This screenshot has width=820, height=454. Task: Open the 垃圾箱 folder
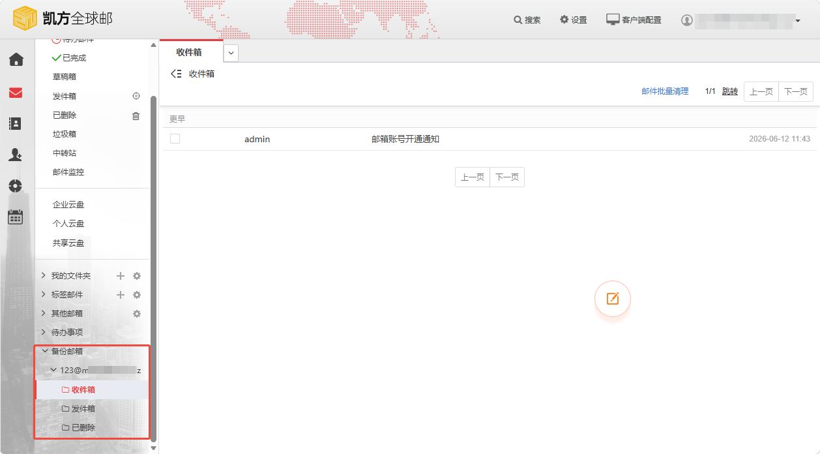[x=65, y=134]
